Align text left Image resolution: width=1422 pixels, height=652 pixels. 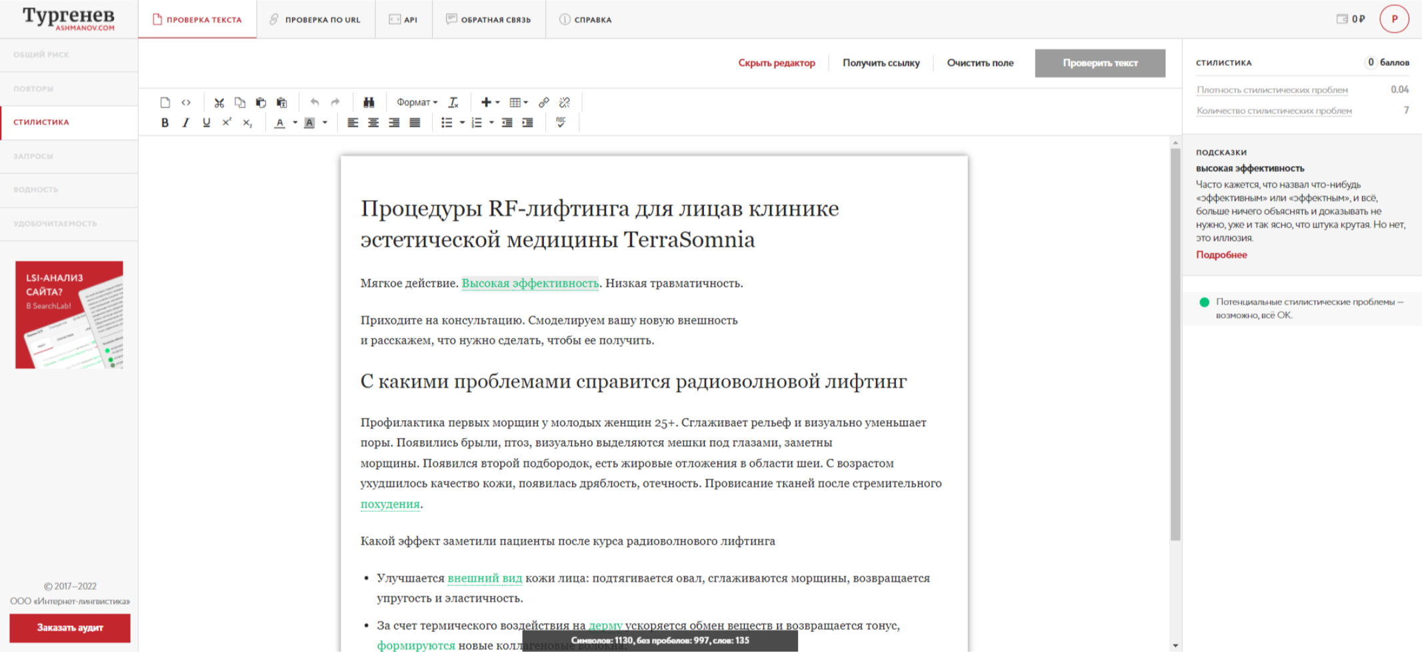click(x=353, y=123)
